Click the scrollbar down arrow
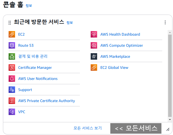173x135 pixels. pyautogui.click(x=170, y=120)
